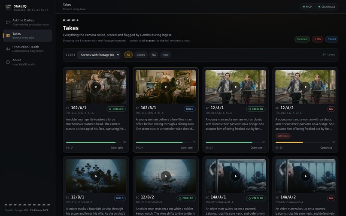Viewport: 346px width, 216px height.
Task: Select the NG filter pill
Action: click(154, 55)
